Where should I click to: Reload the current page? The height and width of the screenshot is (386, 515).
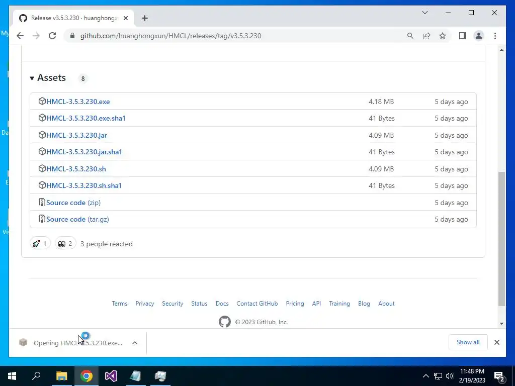[x=52, y=36]
